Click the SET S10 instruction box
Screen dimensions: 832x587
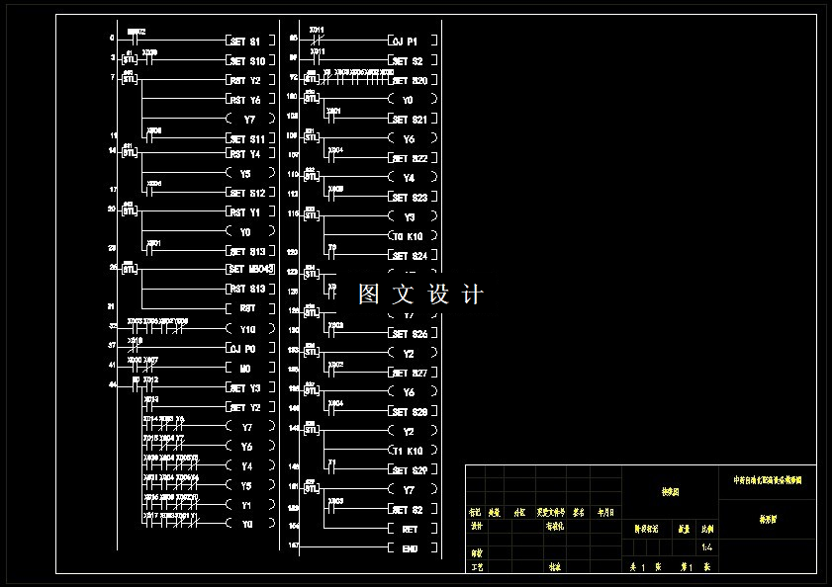pos(250,61)
